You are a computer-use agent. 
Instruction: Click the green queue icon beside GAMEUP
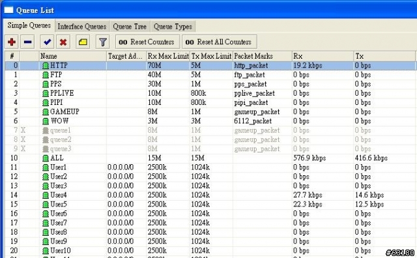click(46, 111)
